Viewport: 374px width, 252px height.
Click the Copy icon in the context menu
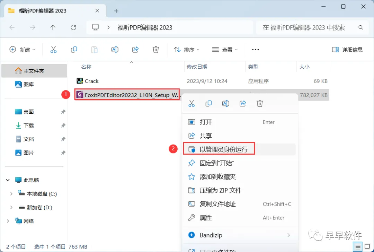[x=208, y=103]
